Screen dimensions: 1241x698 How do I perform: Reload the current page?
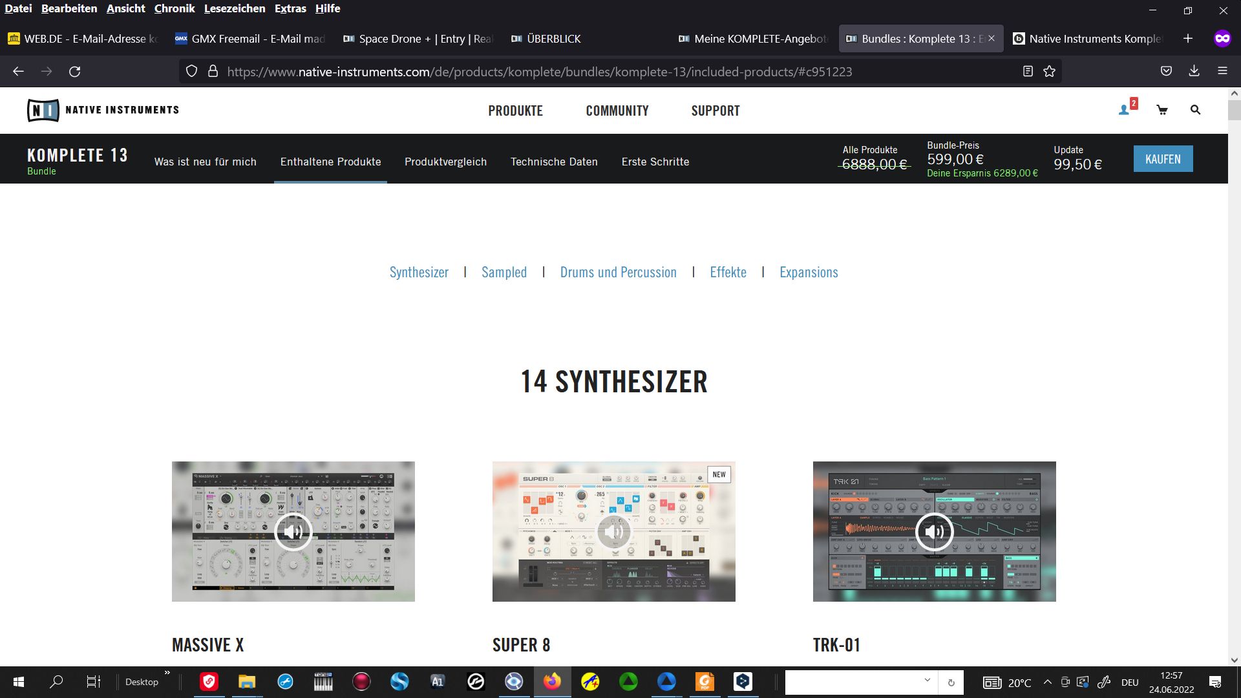(x=75, y=71)
